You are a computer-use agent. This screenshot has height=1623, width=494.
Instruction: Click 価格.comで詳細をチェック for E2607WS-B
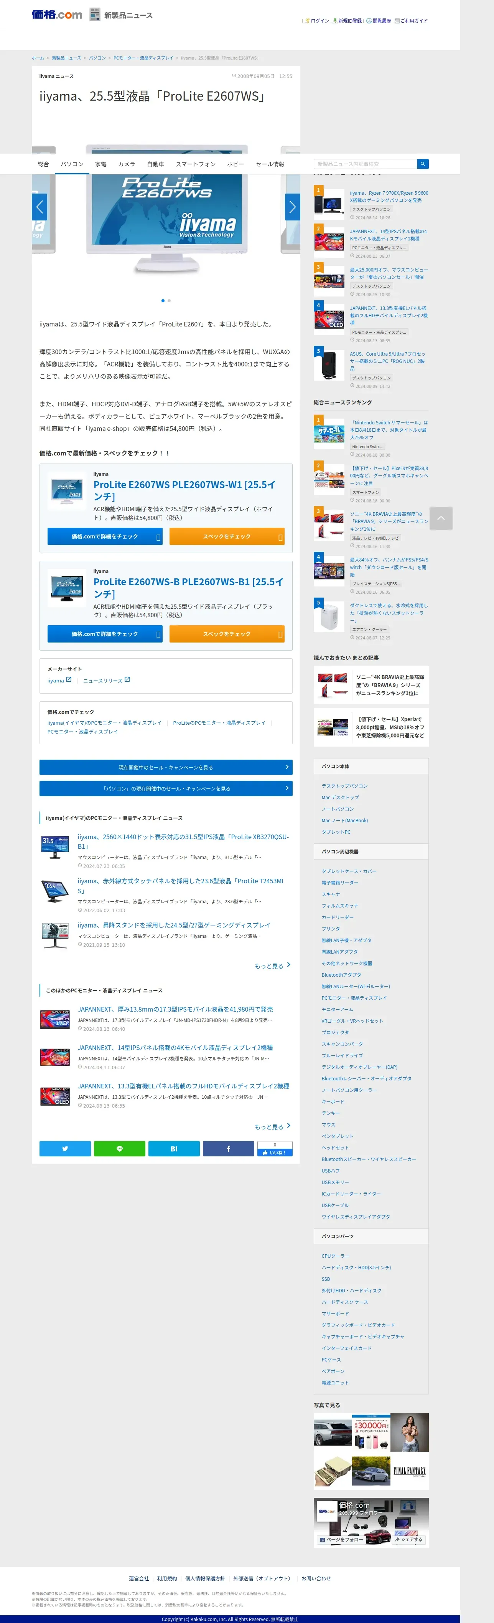pyautogui.click(x=105, y=634)
